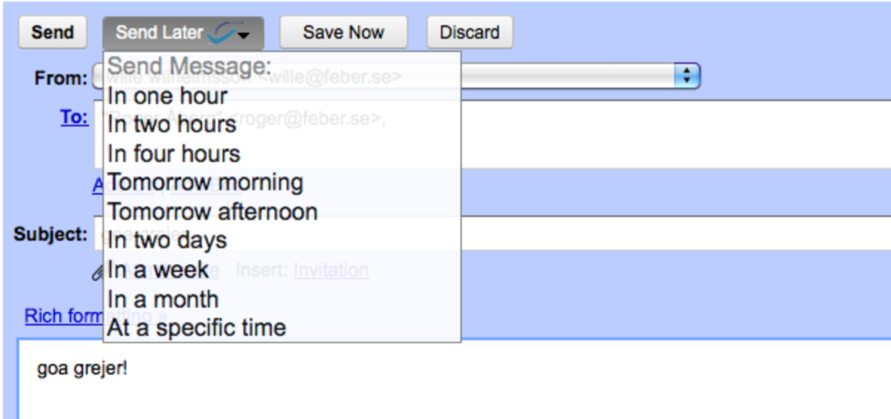Select 'In two hours' from menu

(x=172, y=125)
